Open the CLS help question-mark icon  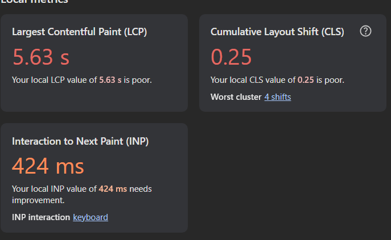click(365, 31)
